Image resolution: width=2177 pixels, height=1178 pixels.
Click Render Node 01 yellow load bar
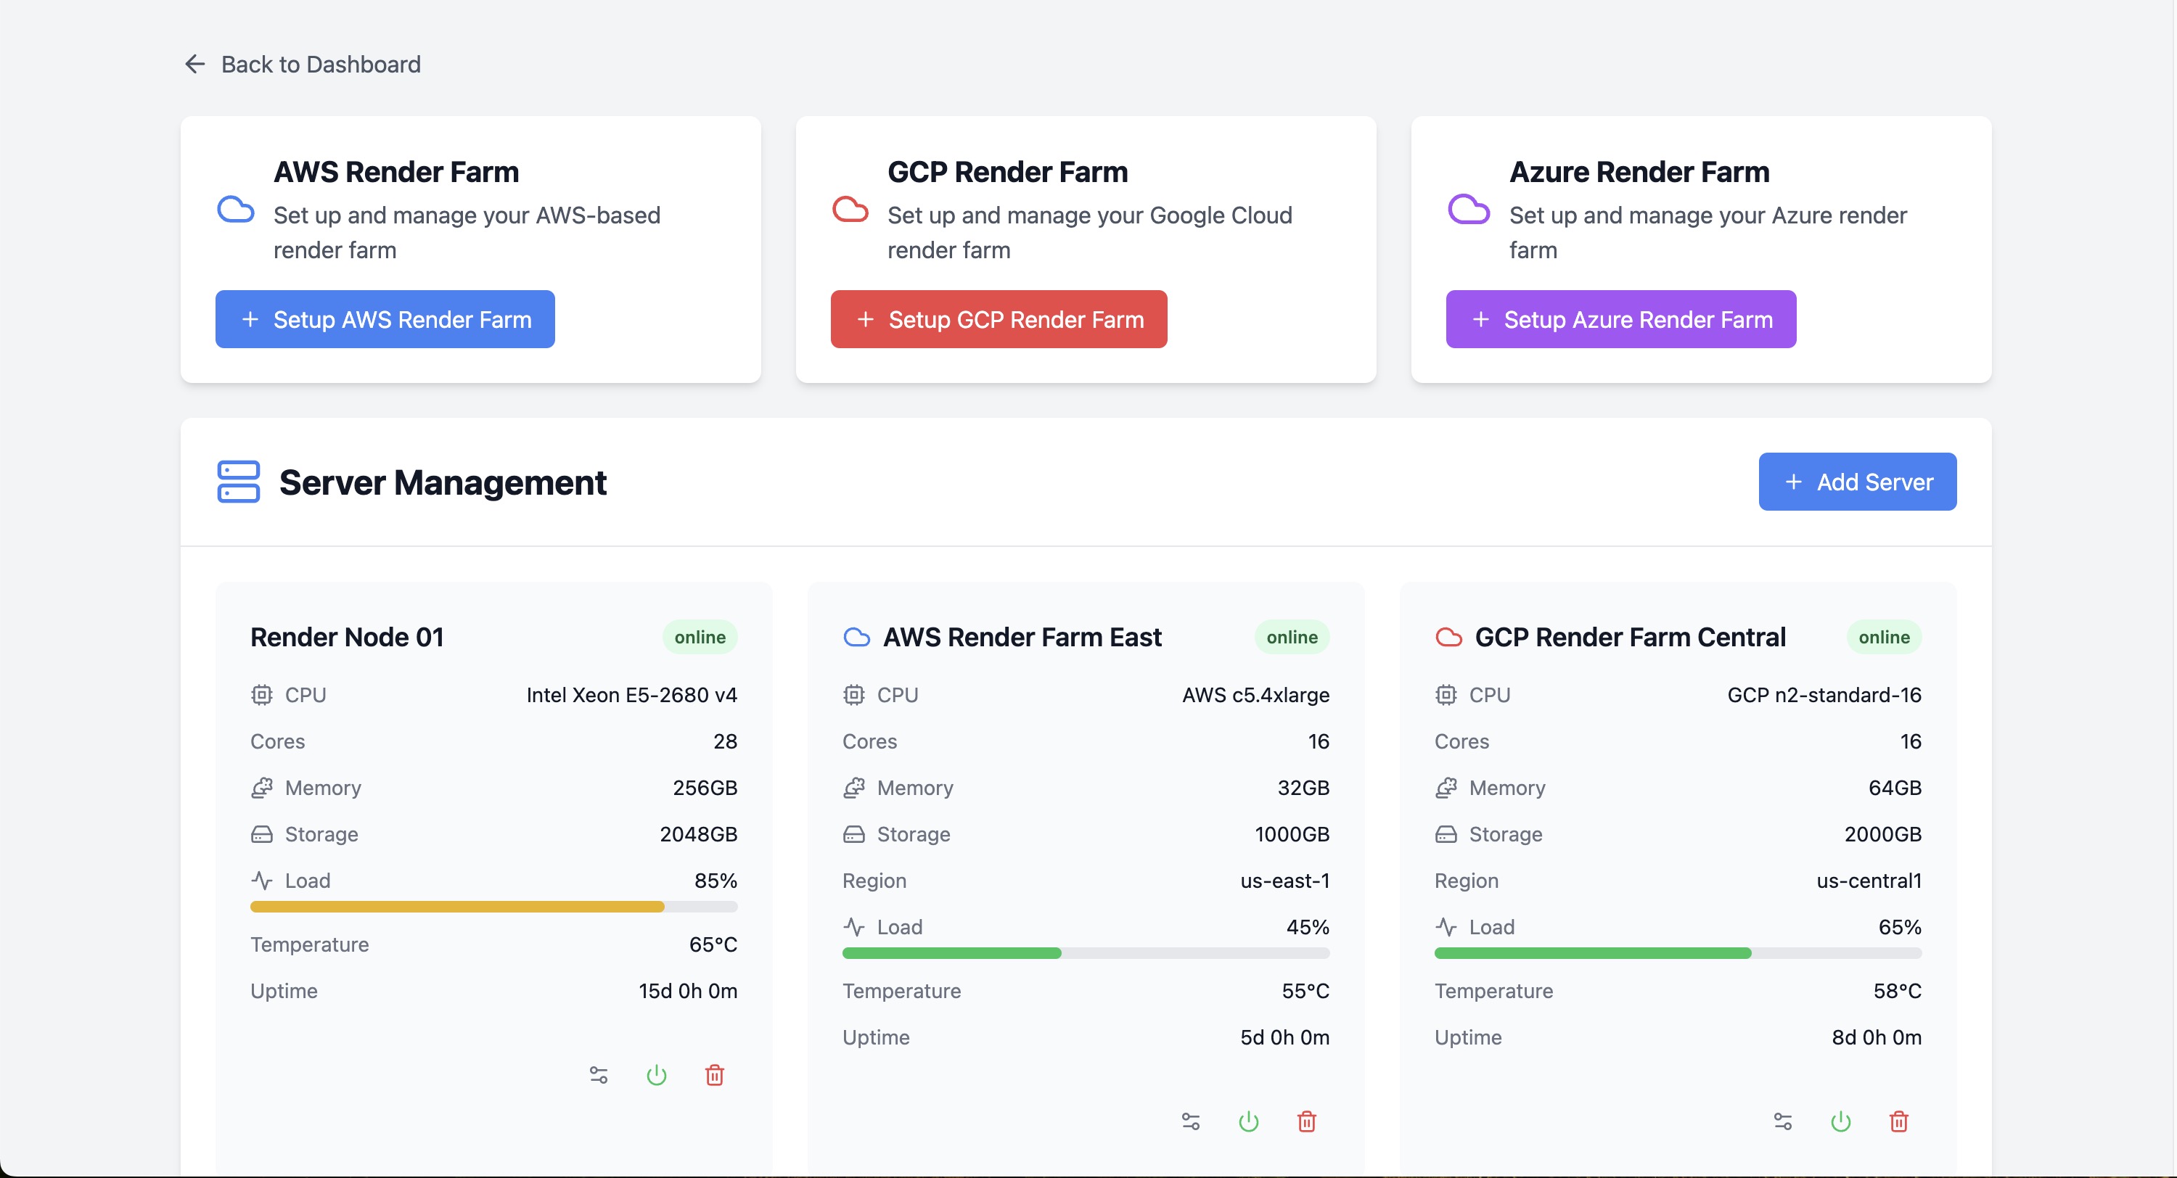pyautogui.click(x=457, y=907)
